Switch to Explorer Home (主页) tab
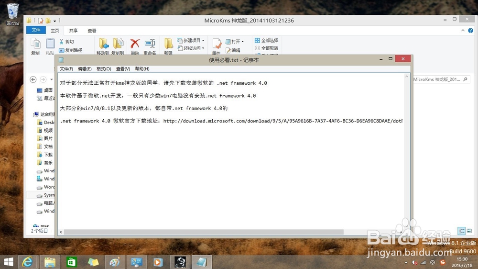This screenshot has height=269, width=478. click(55, 31)
